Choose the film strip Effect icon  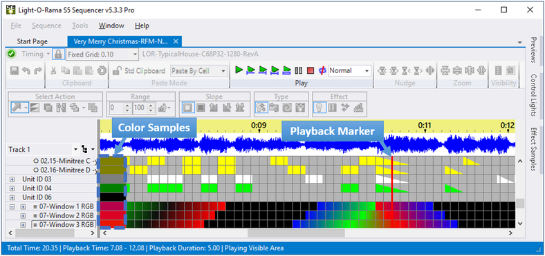pyautogui.click(x=332, y=108)
